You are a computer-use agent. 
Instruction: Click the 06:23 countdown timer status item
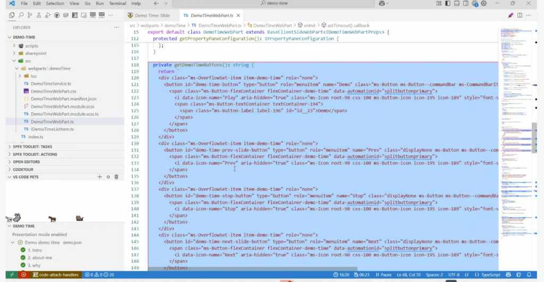point(361,275)
